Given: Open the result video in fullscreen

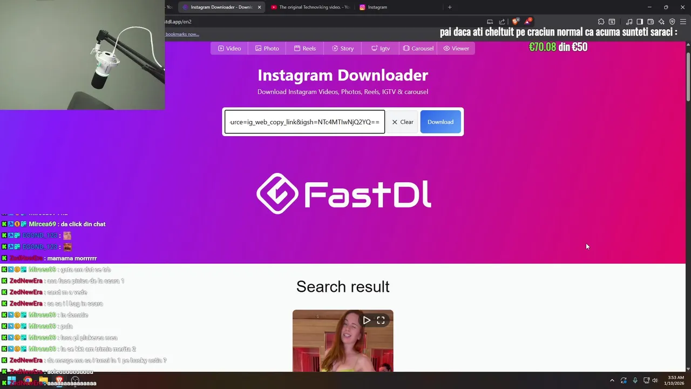Looking at the screenshot, I should (x=381, y=320).
